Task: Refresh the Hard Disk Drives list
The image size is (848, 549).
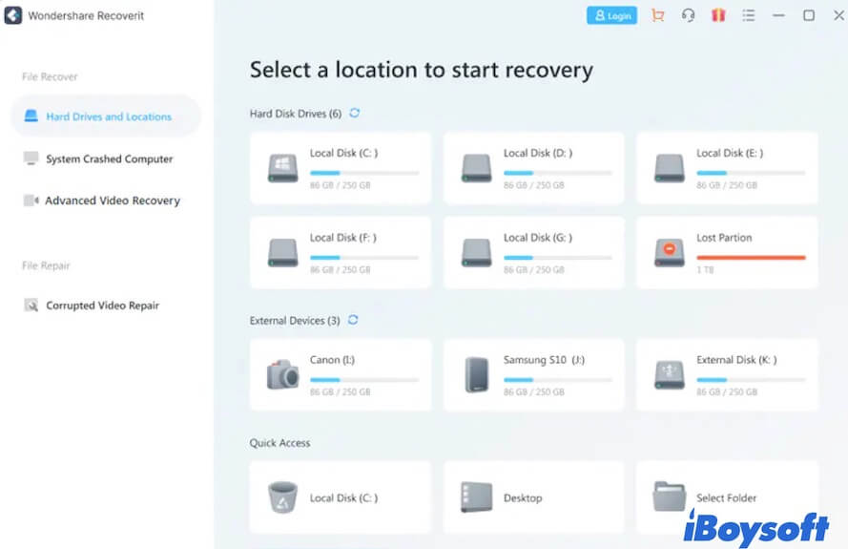Action: (x=354, y=114)
